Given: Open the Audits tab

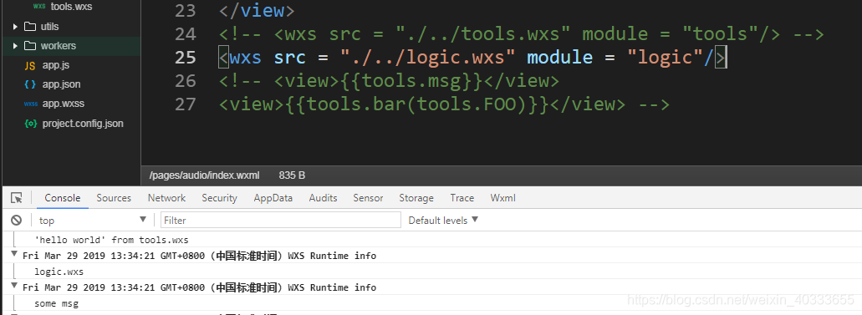Looking at the screenshot, I should tap(324, 198).
